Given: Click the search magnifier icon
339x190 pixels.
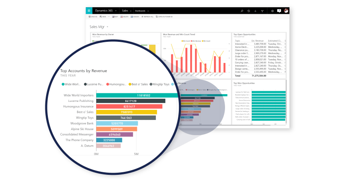Looking at the screenshot, I should (x=242, y=11).
